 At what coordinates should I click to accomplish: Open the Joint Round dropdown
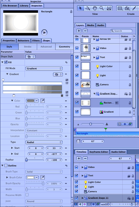tap(44, 201)
